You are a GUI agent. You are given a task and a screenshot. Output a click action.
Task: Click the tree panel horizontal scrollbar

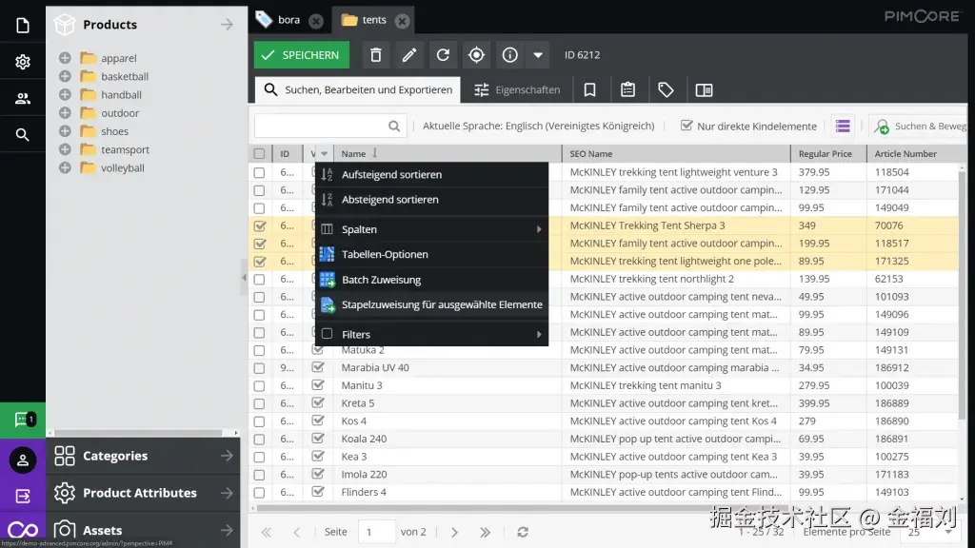138,433
